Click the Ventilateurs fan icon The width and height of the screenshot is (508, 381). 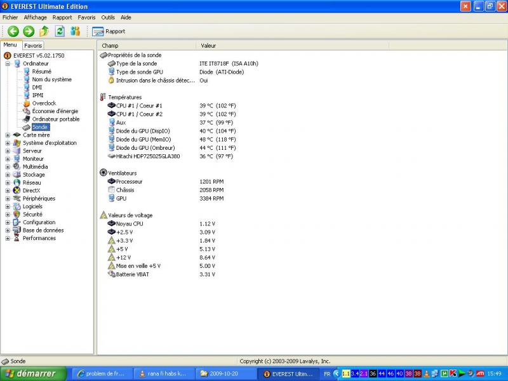(x=104, y=173)
